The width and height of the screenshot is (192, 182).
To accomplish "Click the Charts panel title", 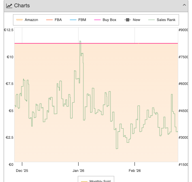I will coord(22,6).
